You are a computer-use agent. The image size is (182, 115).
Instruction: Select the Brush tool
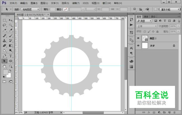(11, 36)
